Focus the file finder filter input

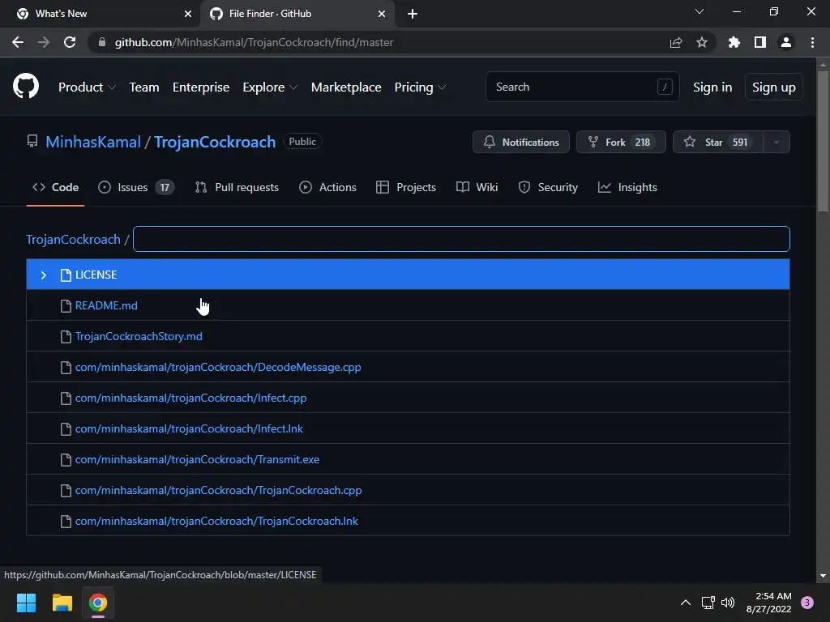[461, 239]
